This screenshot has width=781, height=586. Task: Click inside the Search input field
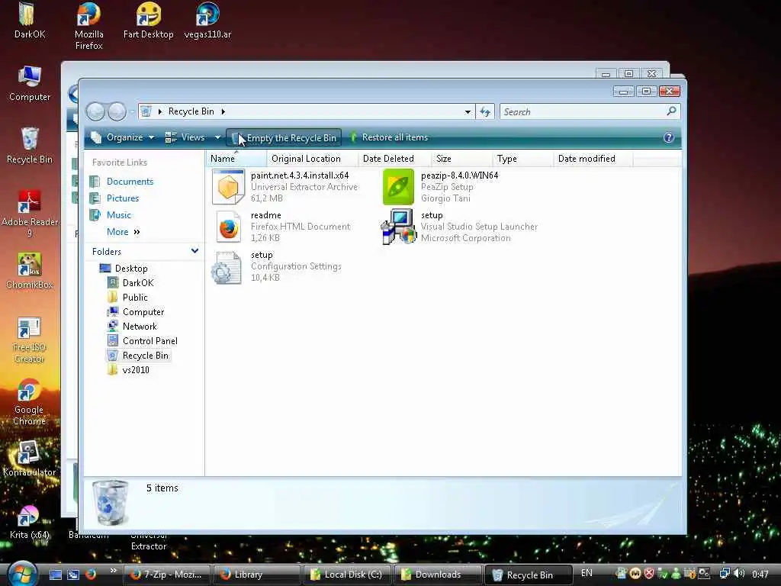pyautogui.click(x=583, y=111)
